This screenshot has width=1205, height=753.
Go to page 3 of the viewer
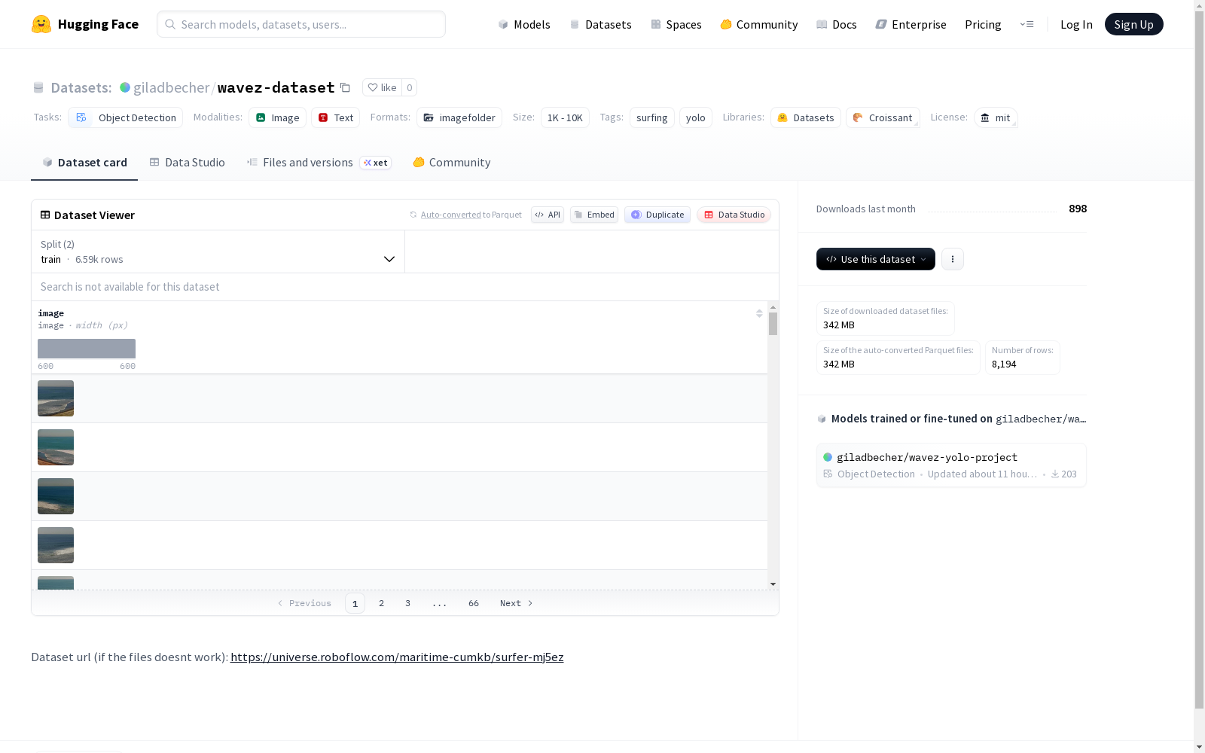[408, 603]
